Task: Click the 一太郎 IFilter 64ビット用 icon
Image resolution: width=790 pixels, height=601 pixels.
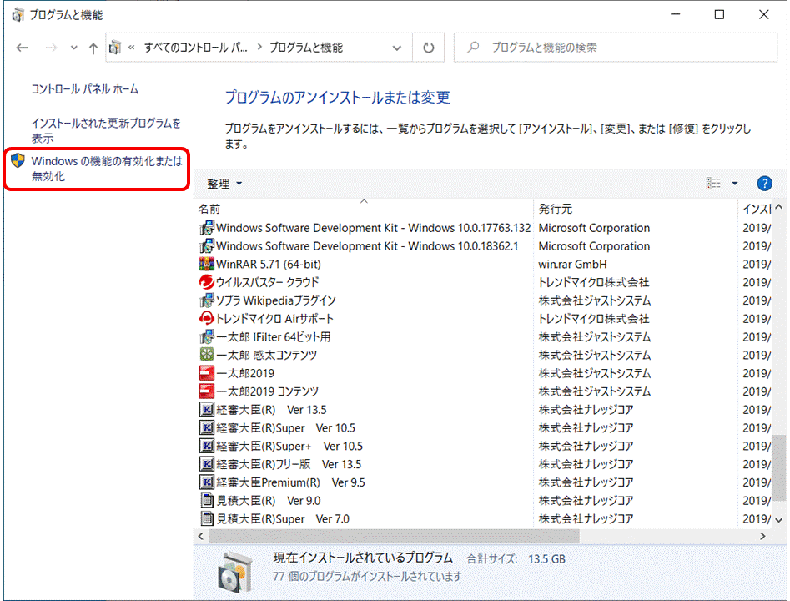Action: coord(207,336)
